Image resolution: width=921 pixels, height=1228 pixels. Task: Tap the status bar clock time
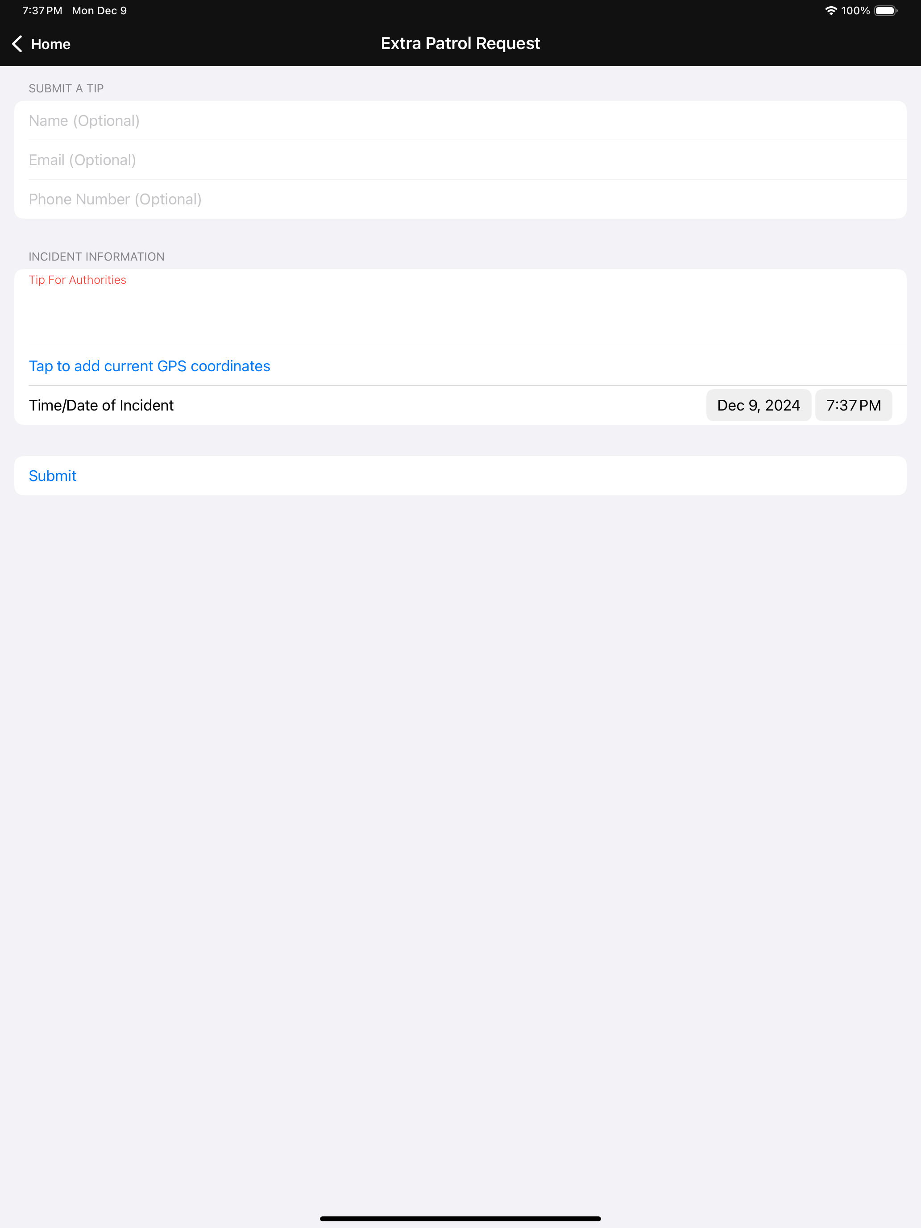coord(42,11)
